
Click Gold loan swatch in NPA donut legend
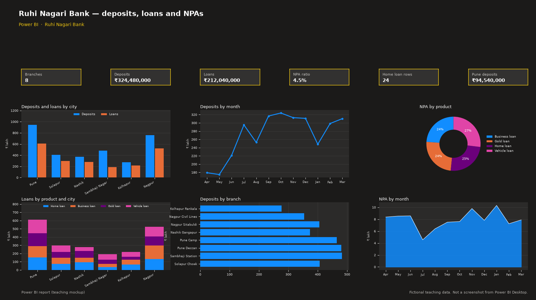[490, 141]
